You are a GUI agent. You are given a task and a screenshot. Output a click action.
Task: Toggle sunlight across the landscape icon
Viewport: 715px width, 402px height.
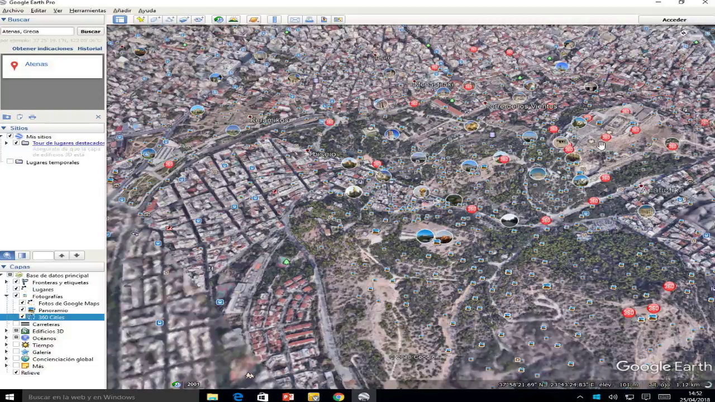click(233, 20)
